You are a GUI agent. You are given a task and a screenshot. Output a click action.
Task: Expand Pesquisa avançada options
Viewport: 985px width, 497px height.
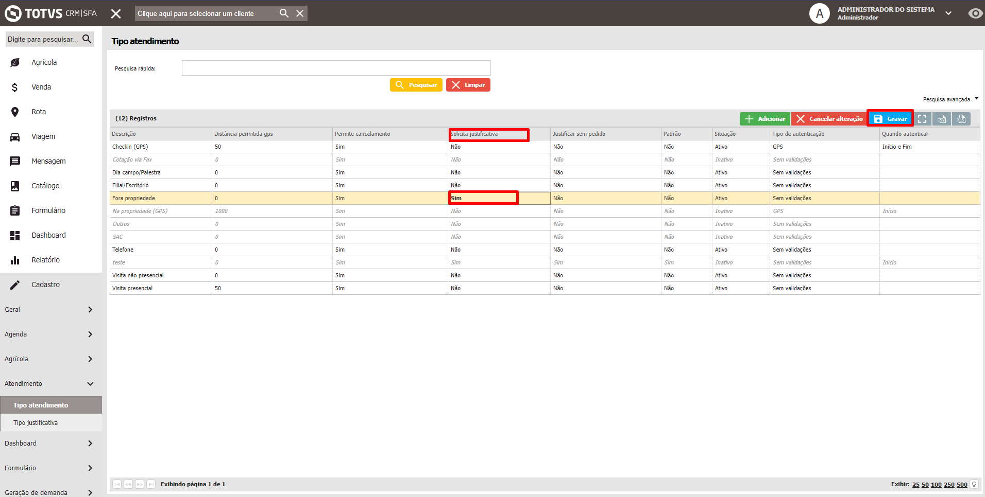[950, 99]
